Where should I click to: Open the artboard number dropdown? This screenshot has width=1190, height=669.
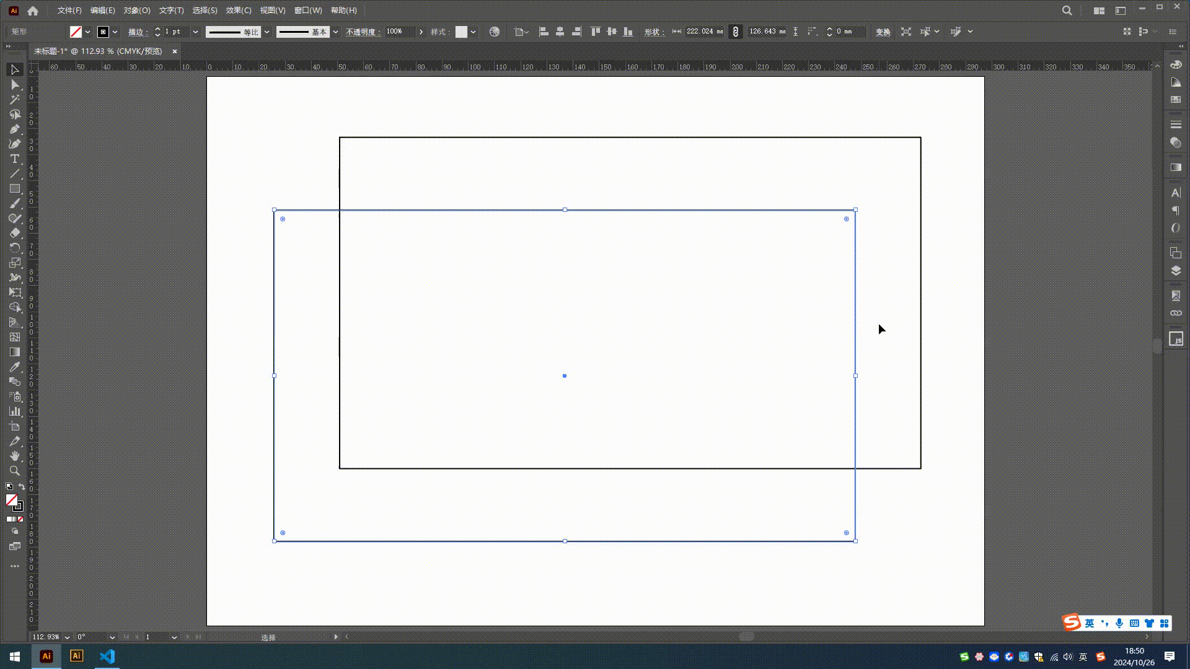click(x=174, y=637)
